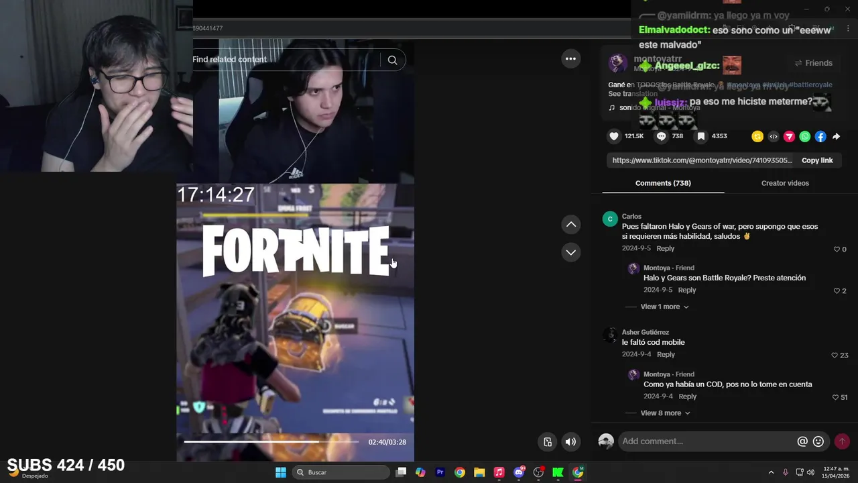
Task: Open File Explorer from the taskbar
Action: (479, 472)
